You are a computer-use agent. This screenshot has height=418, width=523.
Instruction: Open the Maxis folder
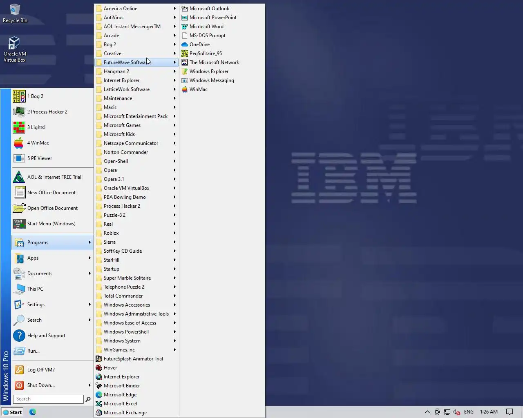(136, 107)
